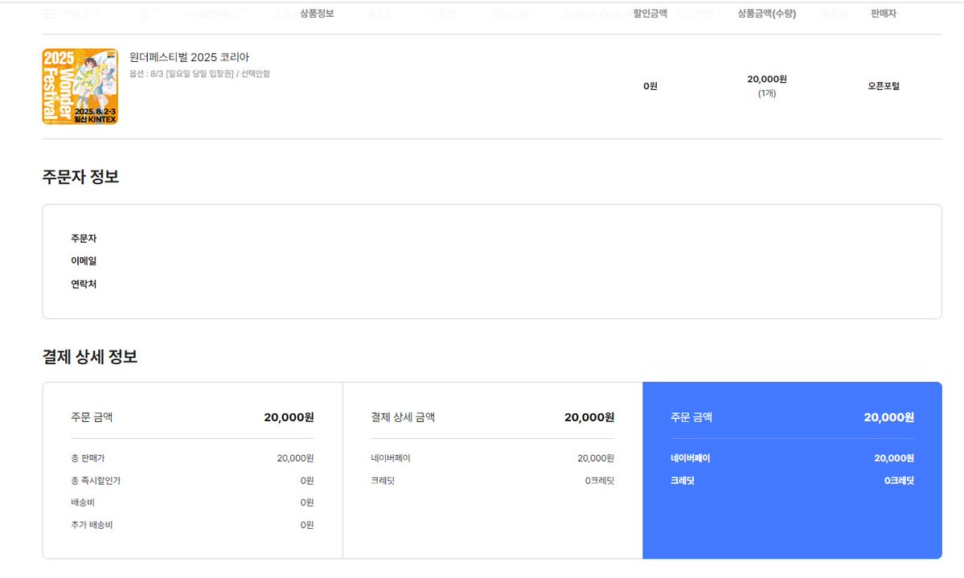The image size is (964, 578).
Task: Select the 추가 배송비 label
Action: 92,525
